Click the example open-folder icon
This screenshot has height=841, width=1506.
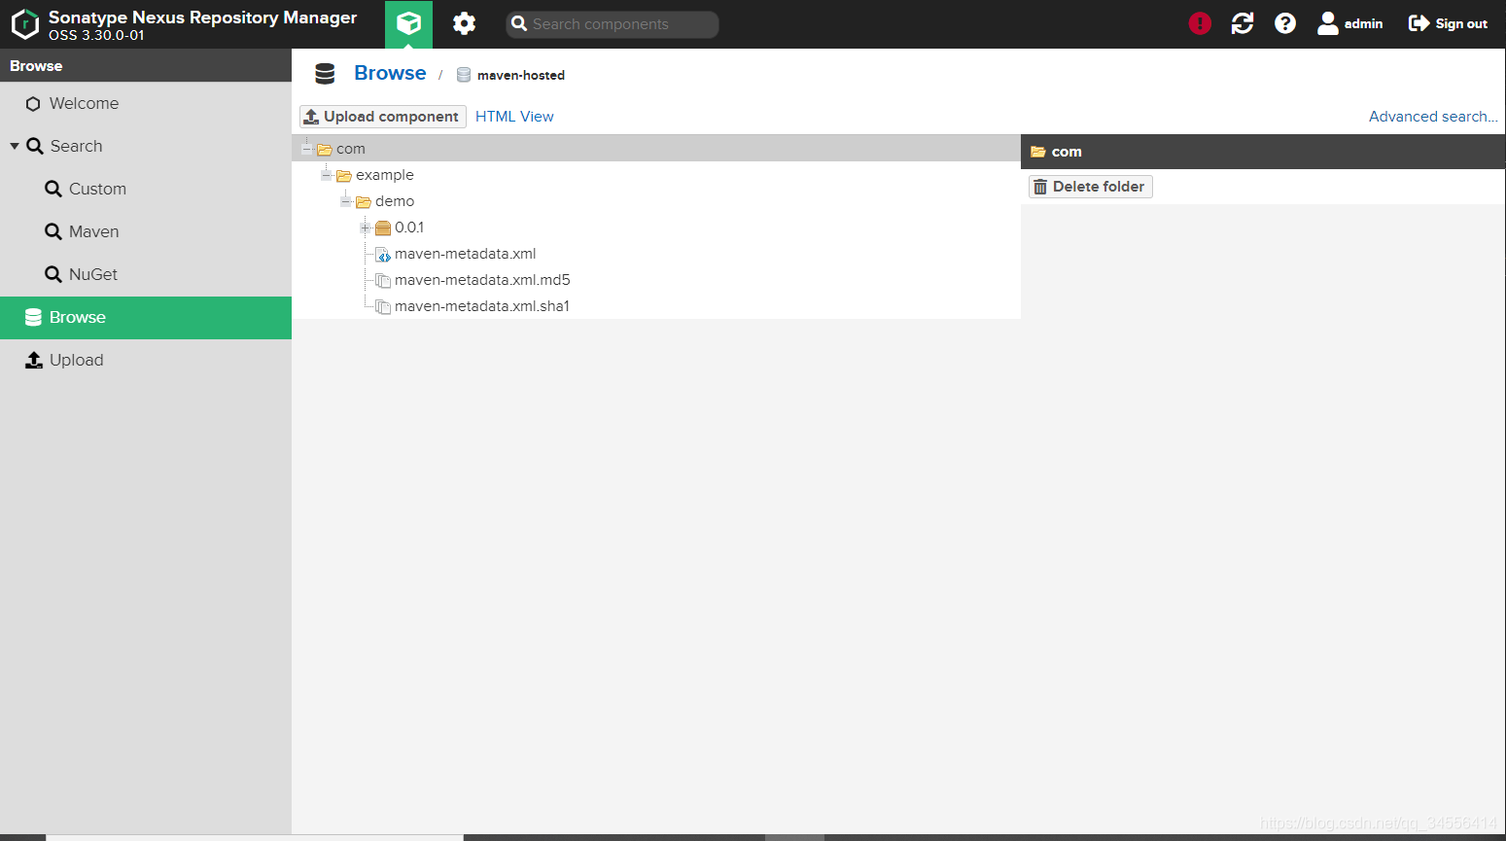[344, 176]
